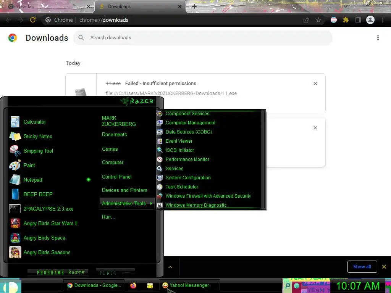Click the 10:07 AM clock
Viewport: 391px width, 293px height.
point(358,286)
